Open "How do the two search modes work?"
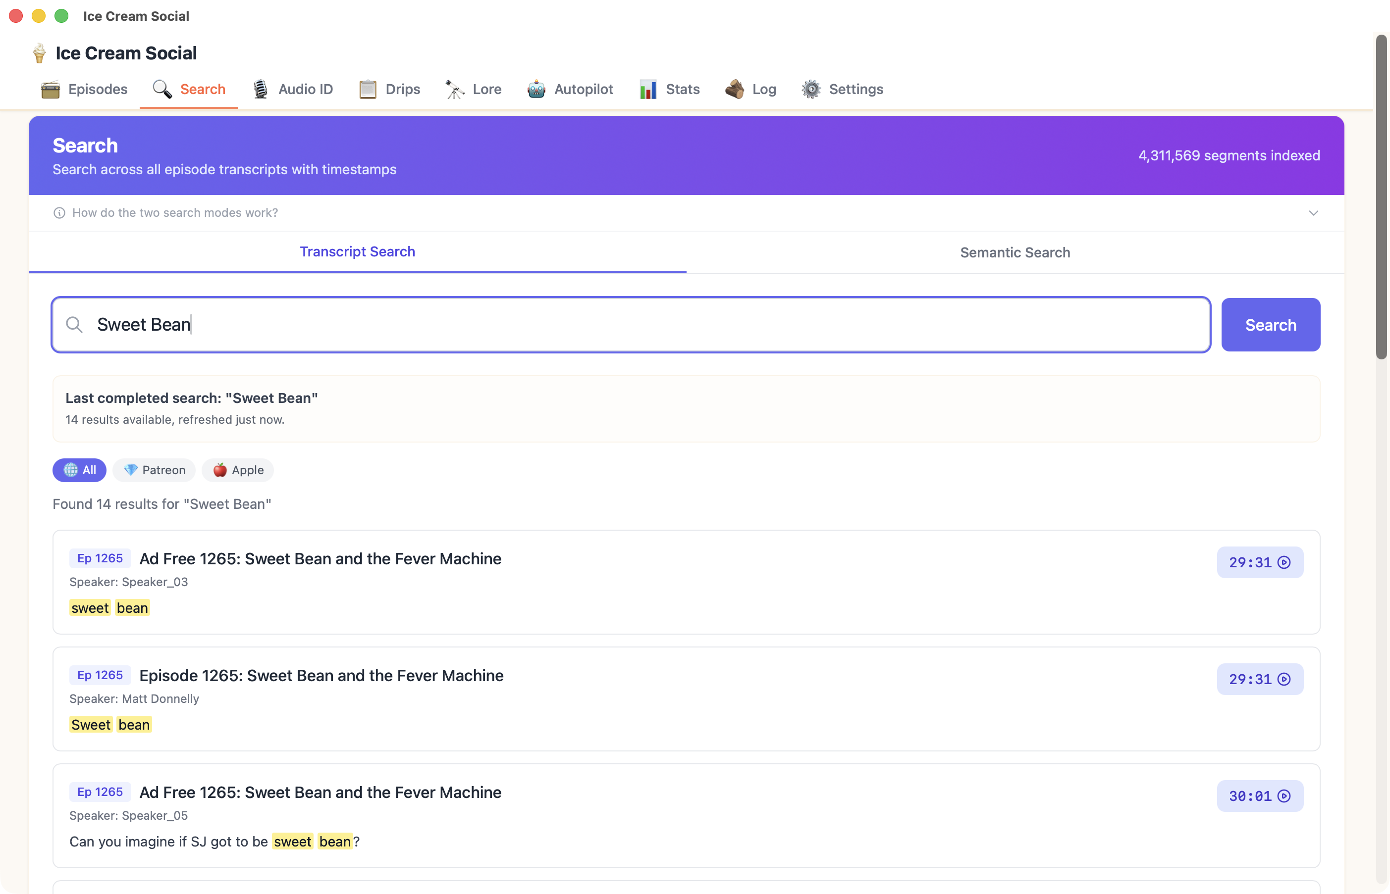1390x894 pixels. click(175, 213)
